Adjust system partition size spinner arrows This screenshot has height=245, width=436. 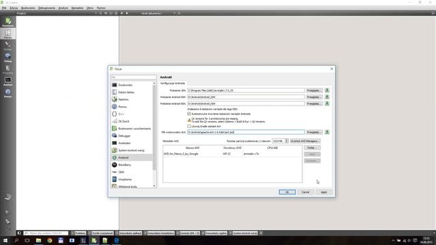(x=287, y=141)
